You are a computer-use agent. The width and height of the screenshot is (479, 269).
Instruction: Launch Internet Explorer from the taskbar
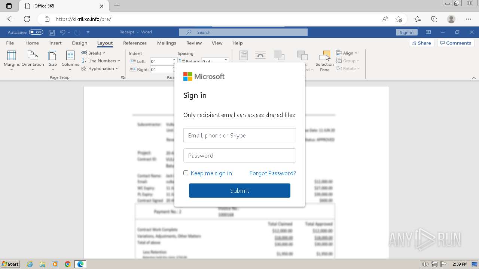pyautogui.click(x=30, y=264)
